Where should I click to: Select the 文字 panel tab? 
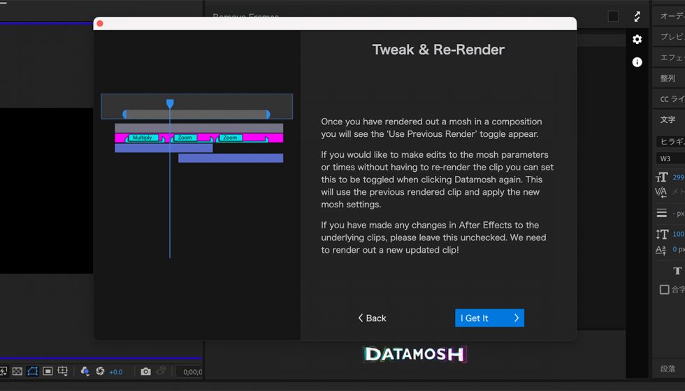(x=668, y=119)
